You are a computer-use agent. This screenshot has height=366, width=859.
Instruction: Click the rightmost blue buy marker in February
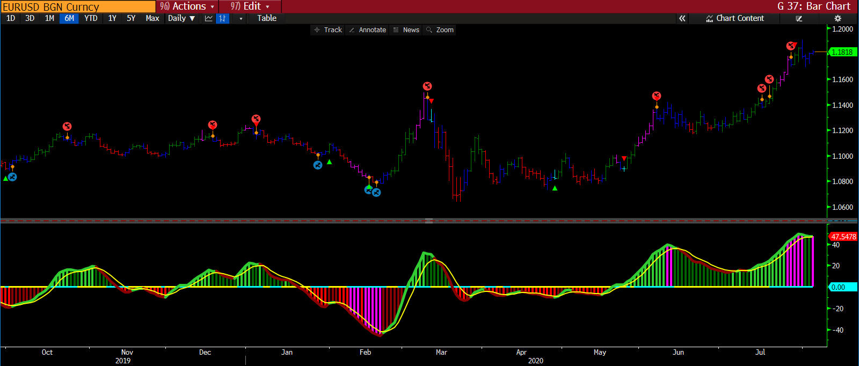376,193
